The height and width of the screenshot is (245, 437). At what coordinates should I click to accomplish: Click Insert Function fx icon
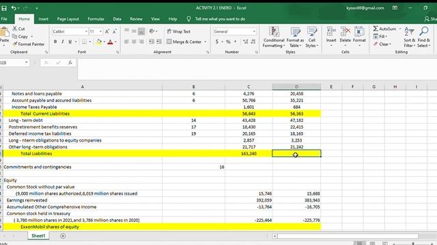coord(70,63)
